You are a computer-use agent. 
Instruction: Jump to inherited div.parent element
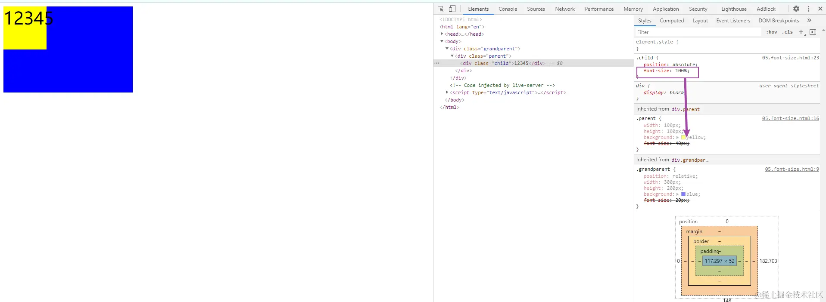tap(686, 109)
